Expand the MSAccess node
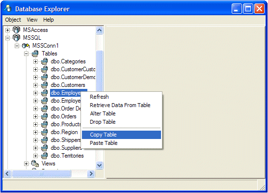This screenshot has width=268, height=193. pos(7,30)
